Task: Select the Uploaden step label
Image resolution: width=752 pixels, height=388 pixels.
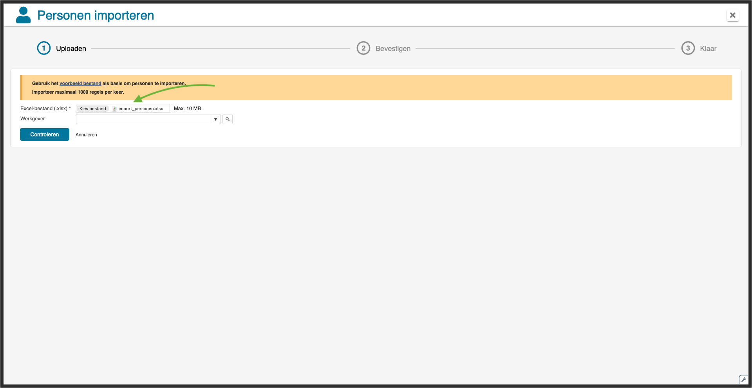Action: (71, 49)
